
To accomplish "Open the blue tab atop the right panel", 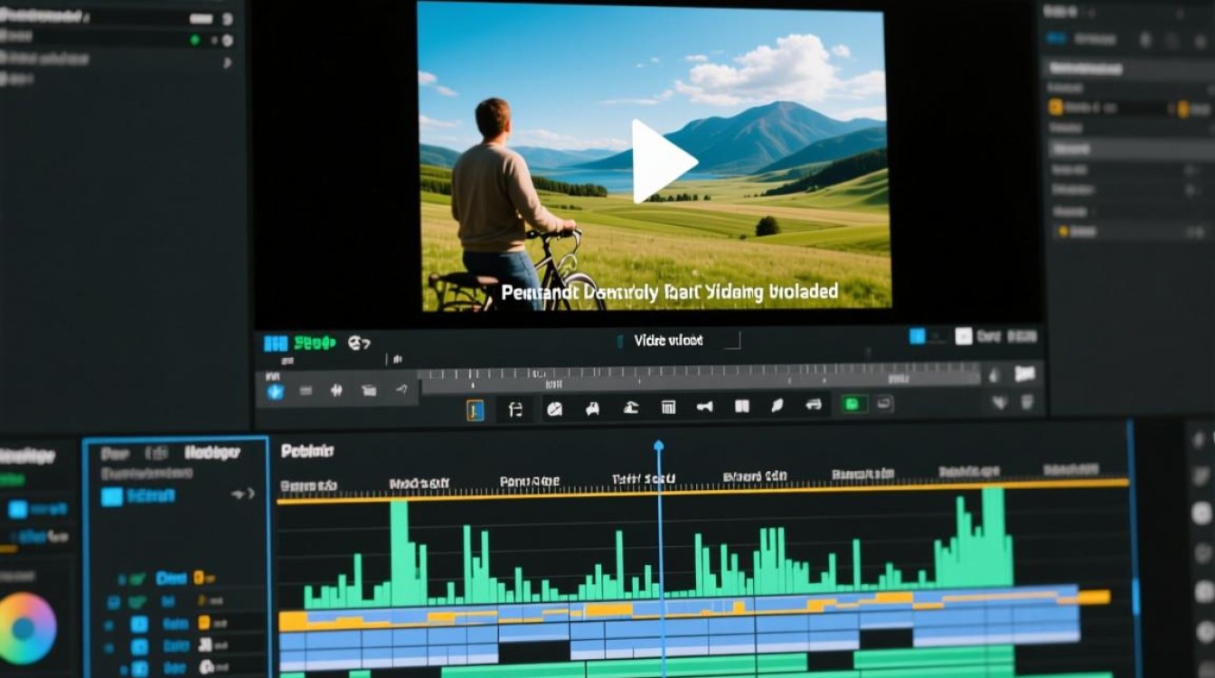I will (1054, 38).
